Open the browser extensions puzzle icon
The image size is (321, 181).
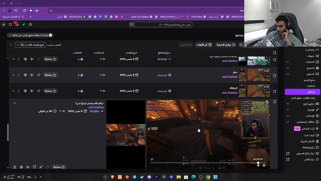pos(25,11)
